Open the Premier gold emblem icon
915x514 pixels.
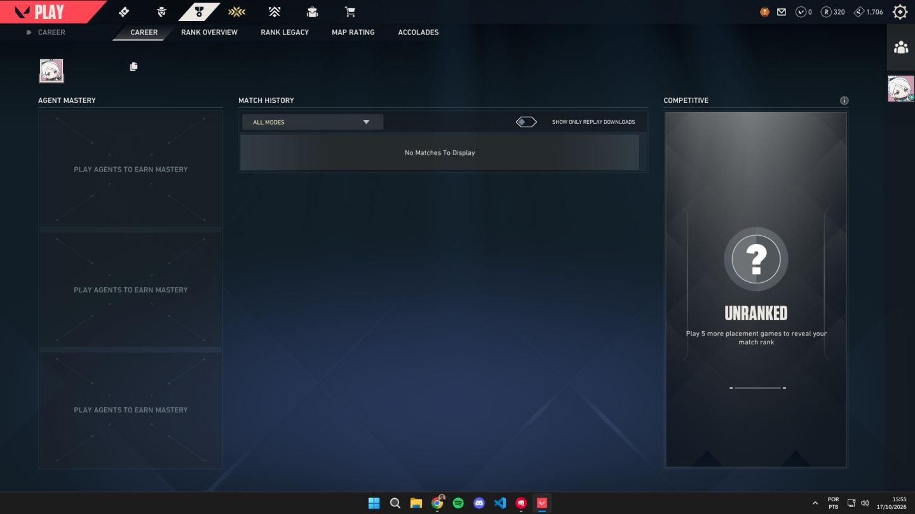pyautogui.click(x=236, y=11)
